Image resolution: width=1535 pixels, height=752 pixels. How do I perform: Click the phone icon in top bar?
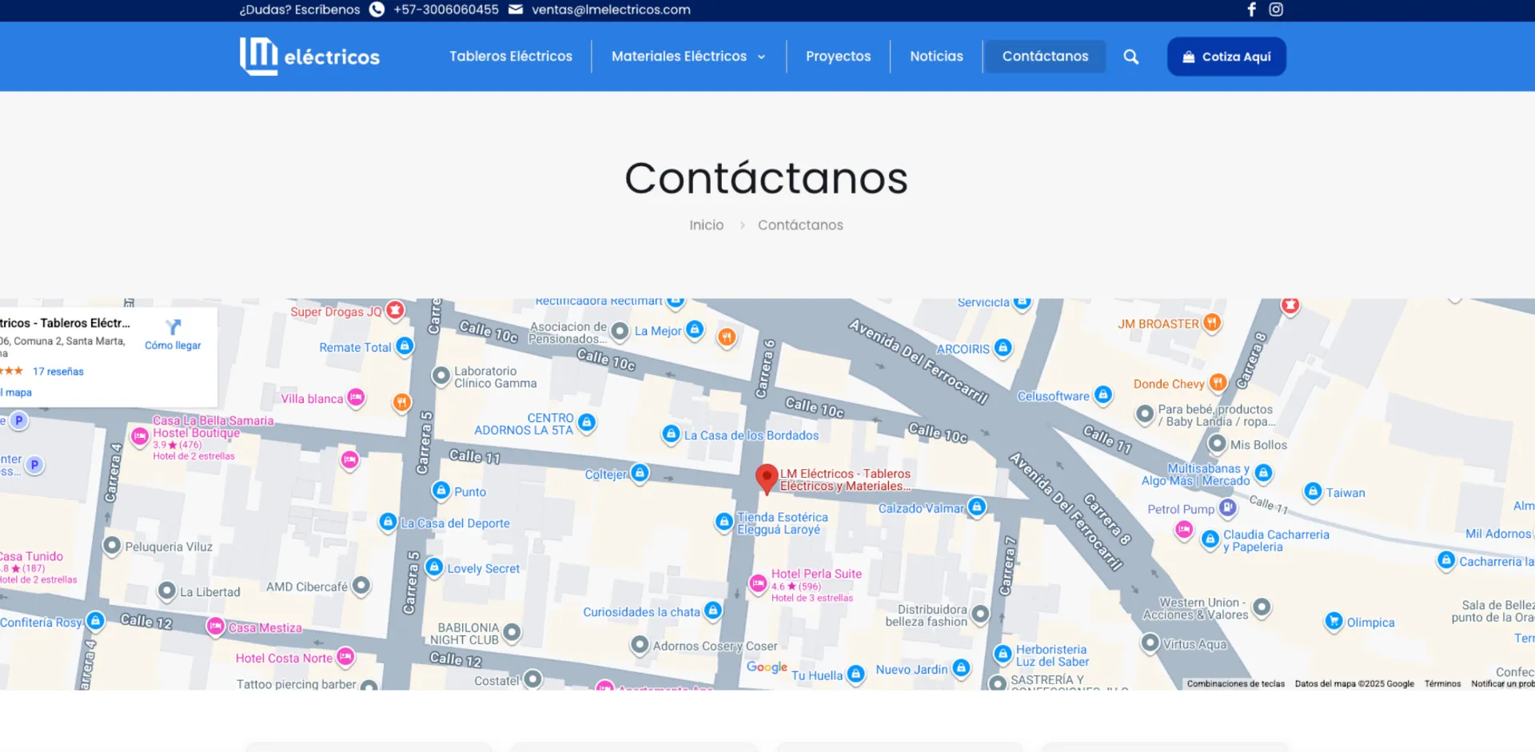[377, 10]
